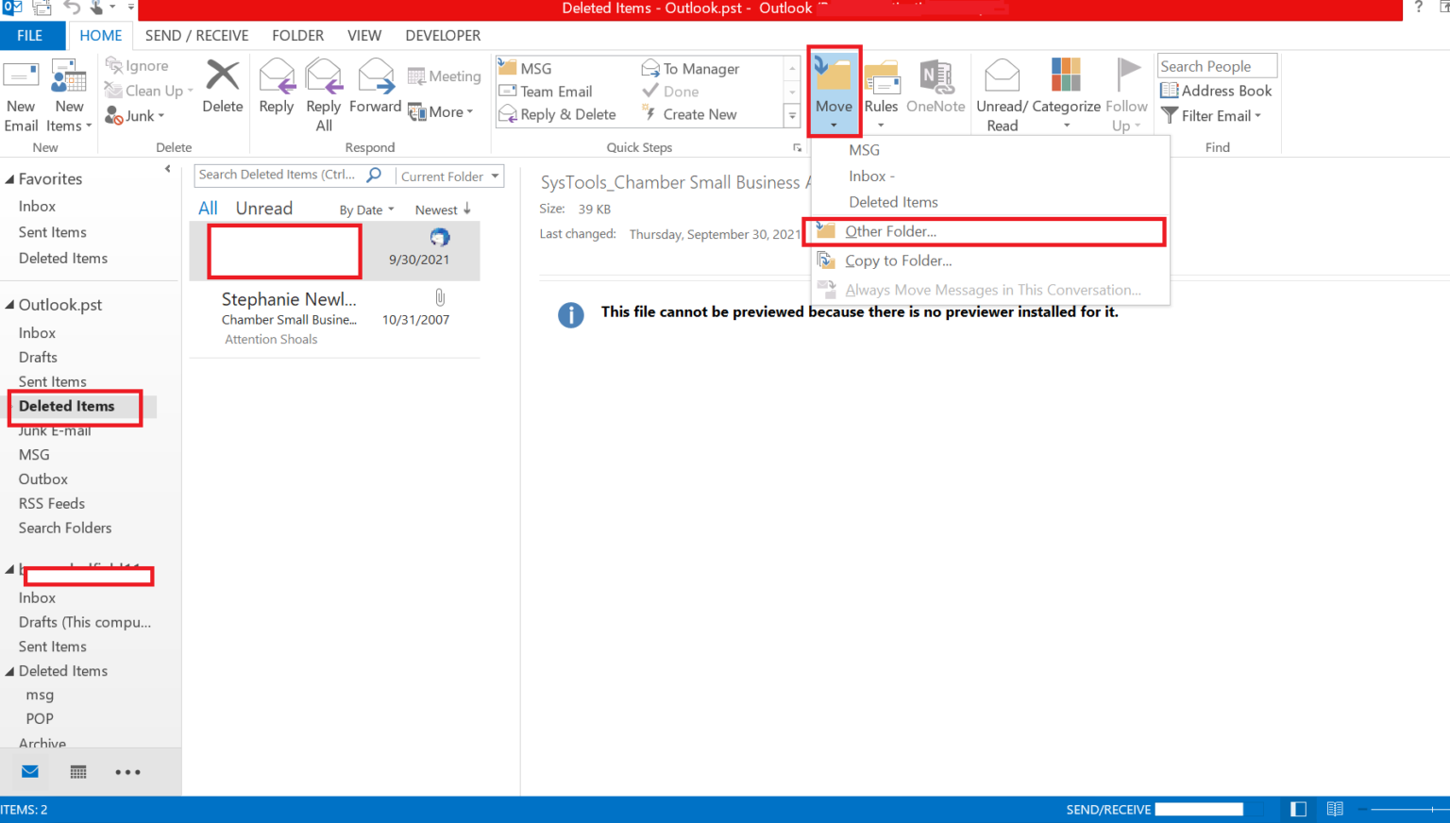The height and width of the screenshot is (823, 1450).
Task: Select the Done quick step
Action: 670,92
